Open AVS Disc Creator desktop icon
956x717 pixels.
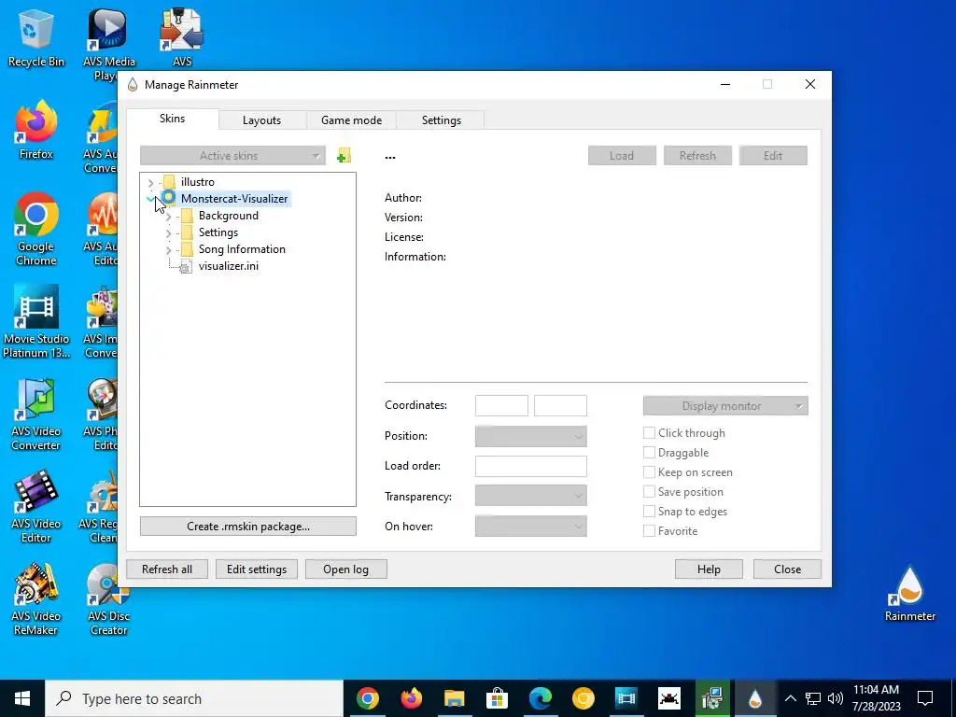[108, 599]
